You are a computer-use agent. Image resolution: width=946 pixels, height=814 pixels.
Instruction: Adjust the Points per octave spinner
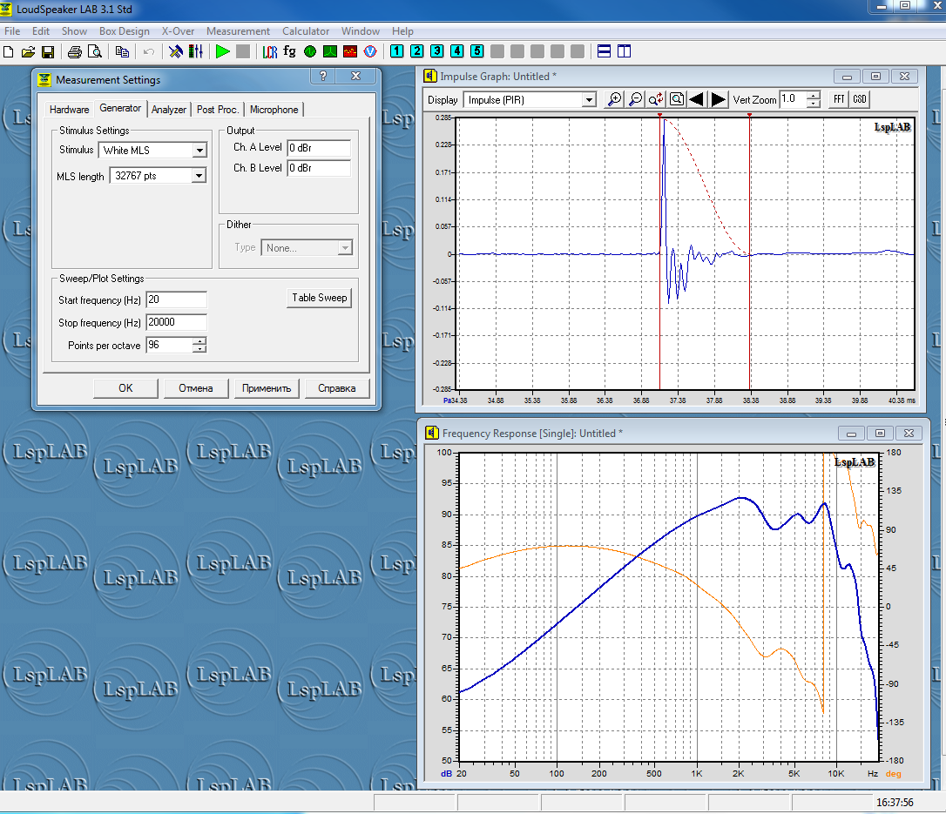pyautogui.click(x=199, y=345)
